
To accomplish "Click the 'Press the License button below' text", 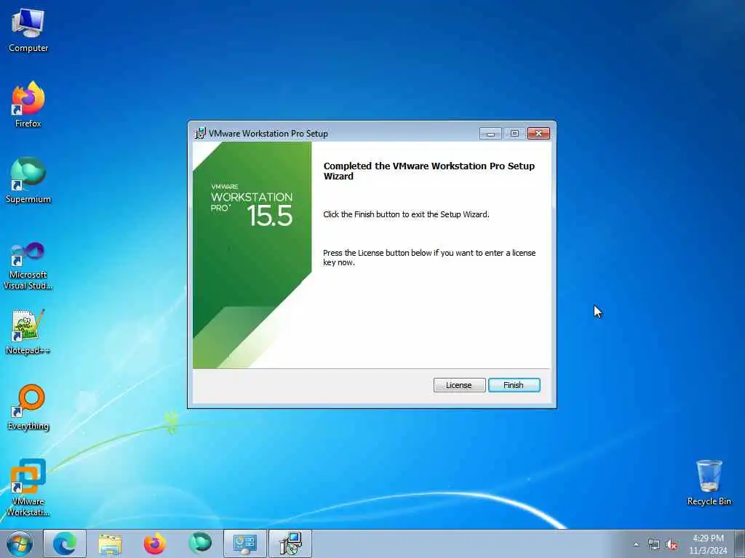I will click(x=429, y=258).
